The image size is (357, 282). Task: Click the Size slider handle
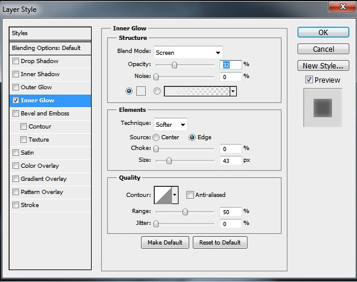[169, 161]
